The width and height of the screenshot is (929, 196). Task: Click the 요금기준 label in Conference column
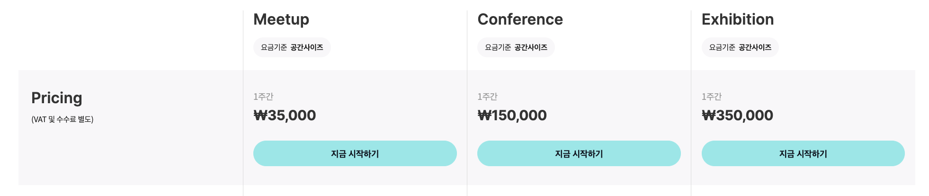click(x=498, y=47)
